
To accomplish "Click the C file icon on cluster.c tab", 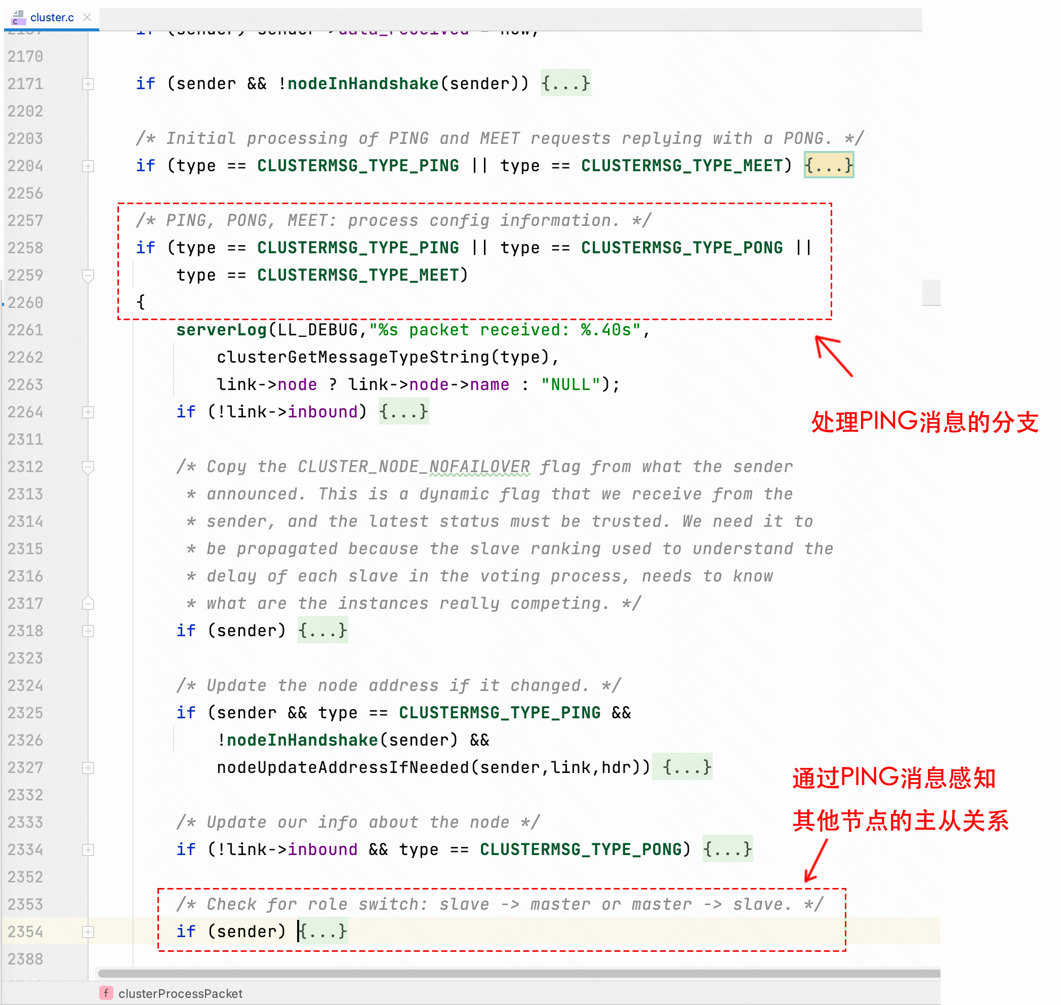I will coord(18,18).
